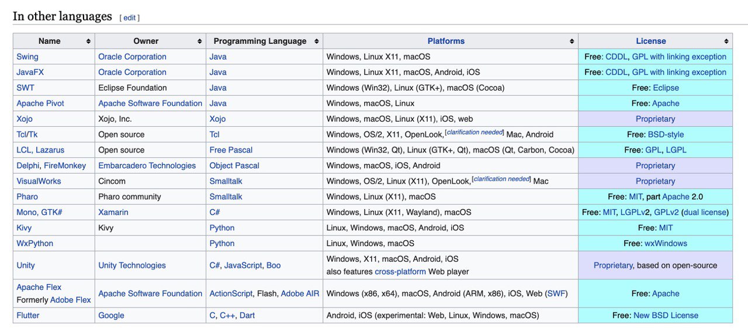
Task: Open Oracle Corporation link in JavaFX row
Action: [x=132, y=72]
